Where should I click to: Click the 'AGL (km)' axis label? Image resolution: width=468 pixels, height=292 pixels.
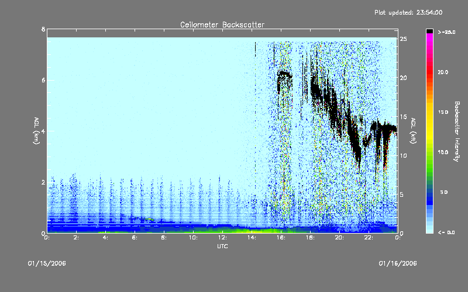(36, 131)
